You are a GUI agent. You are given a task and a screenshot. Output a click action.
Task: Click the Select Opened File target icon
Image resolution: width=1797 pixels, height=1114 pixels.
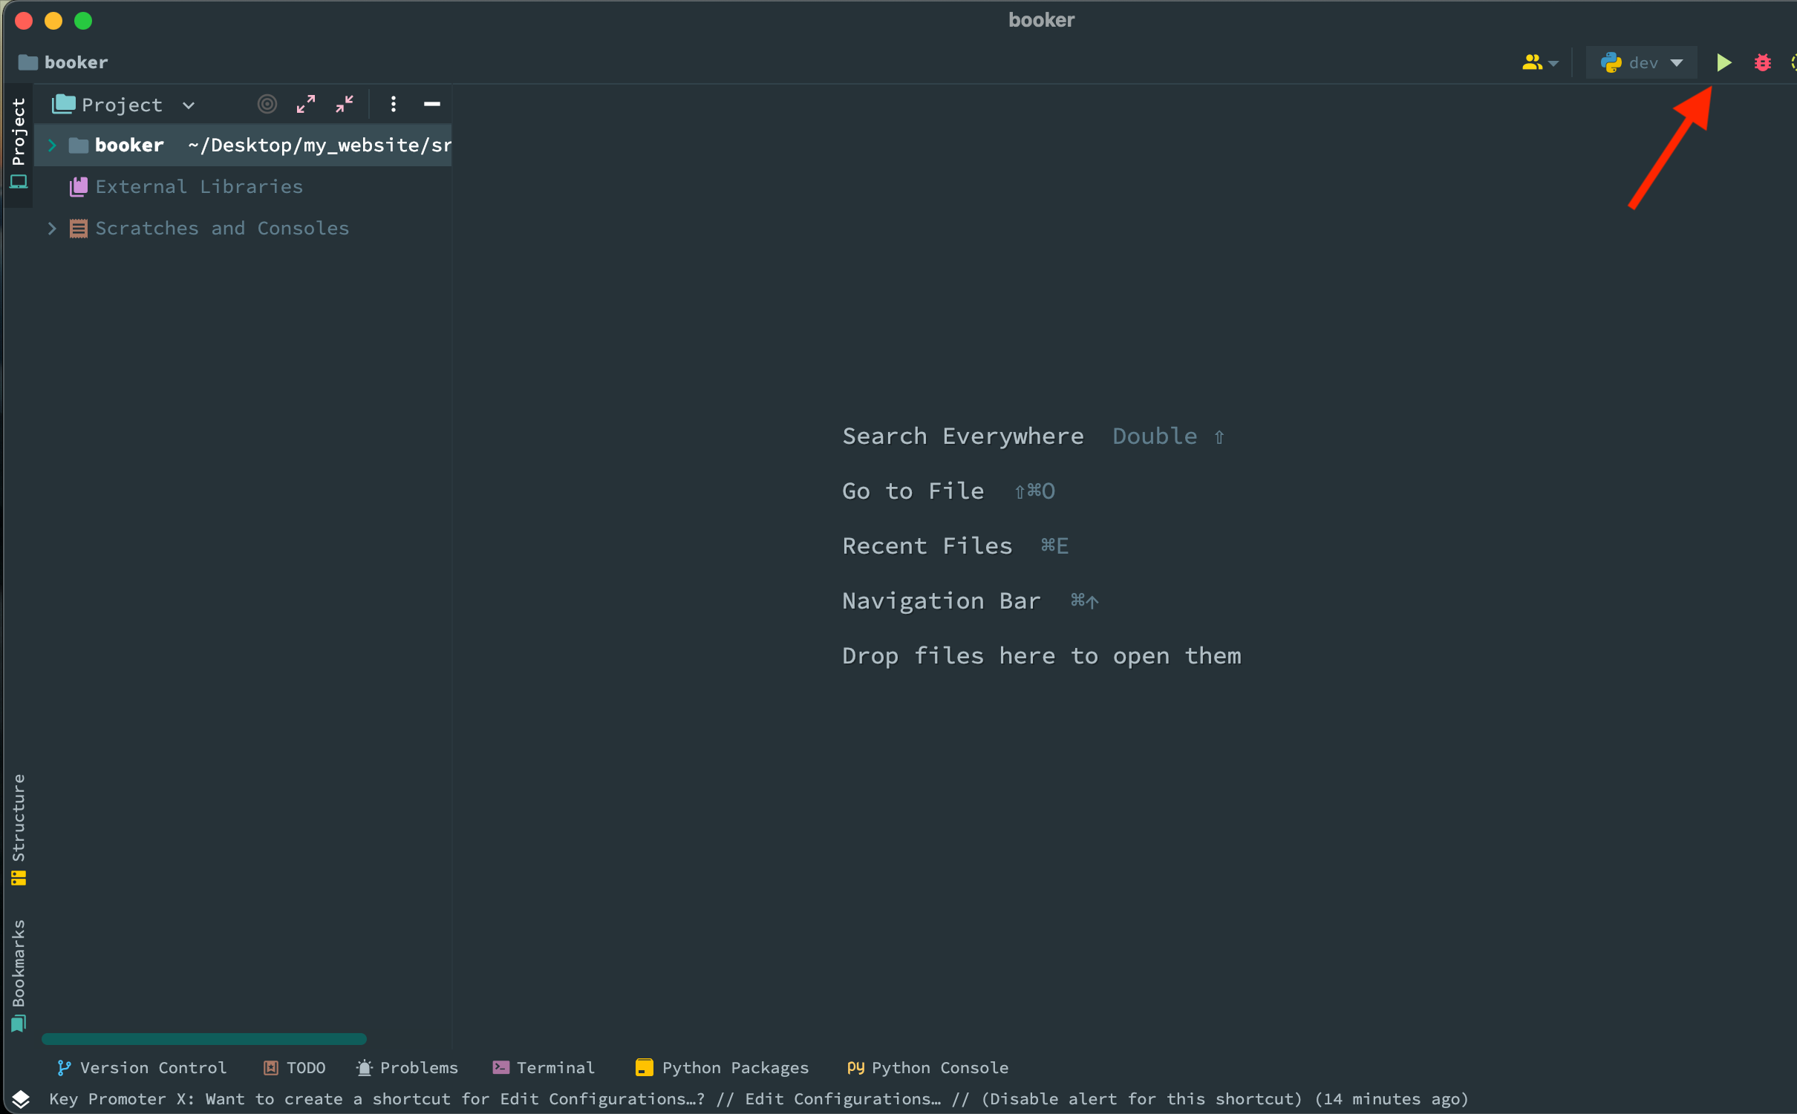[x=267, y=104]
